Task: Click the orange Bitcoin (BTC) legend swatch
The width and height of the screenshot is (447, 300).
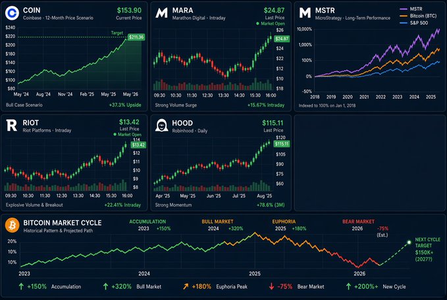Action: pyautogui.click(x=404, y=16)
